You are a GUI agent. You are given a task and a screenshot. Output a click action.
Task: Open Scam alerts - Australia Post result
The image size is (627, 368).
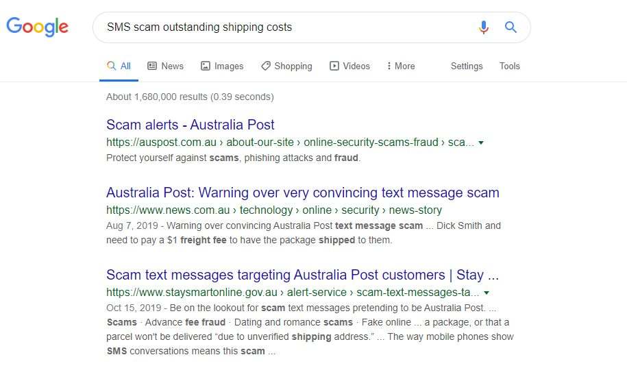coord(190,125)
